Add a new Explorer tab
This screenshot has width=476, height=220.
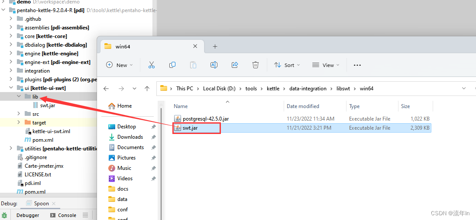215,46
